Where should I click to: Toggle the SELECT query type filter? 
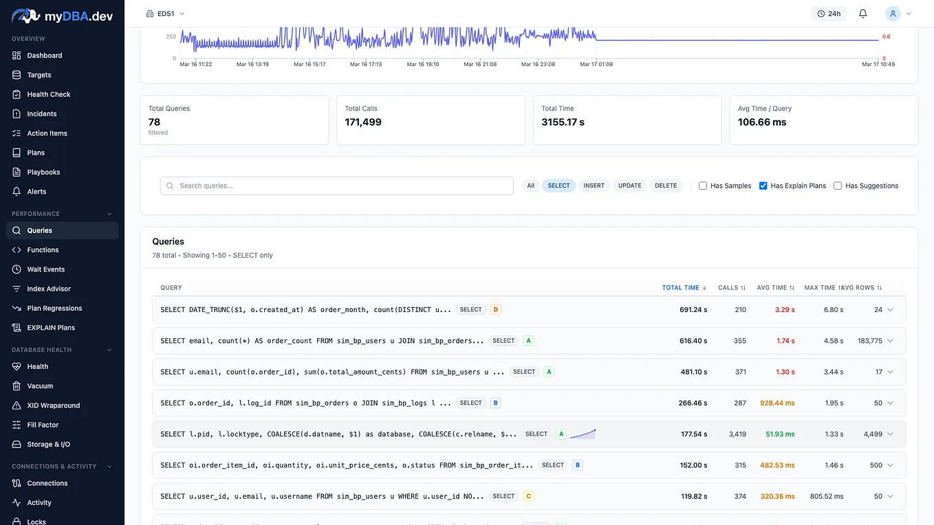tap(558, 186)
